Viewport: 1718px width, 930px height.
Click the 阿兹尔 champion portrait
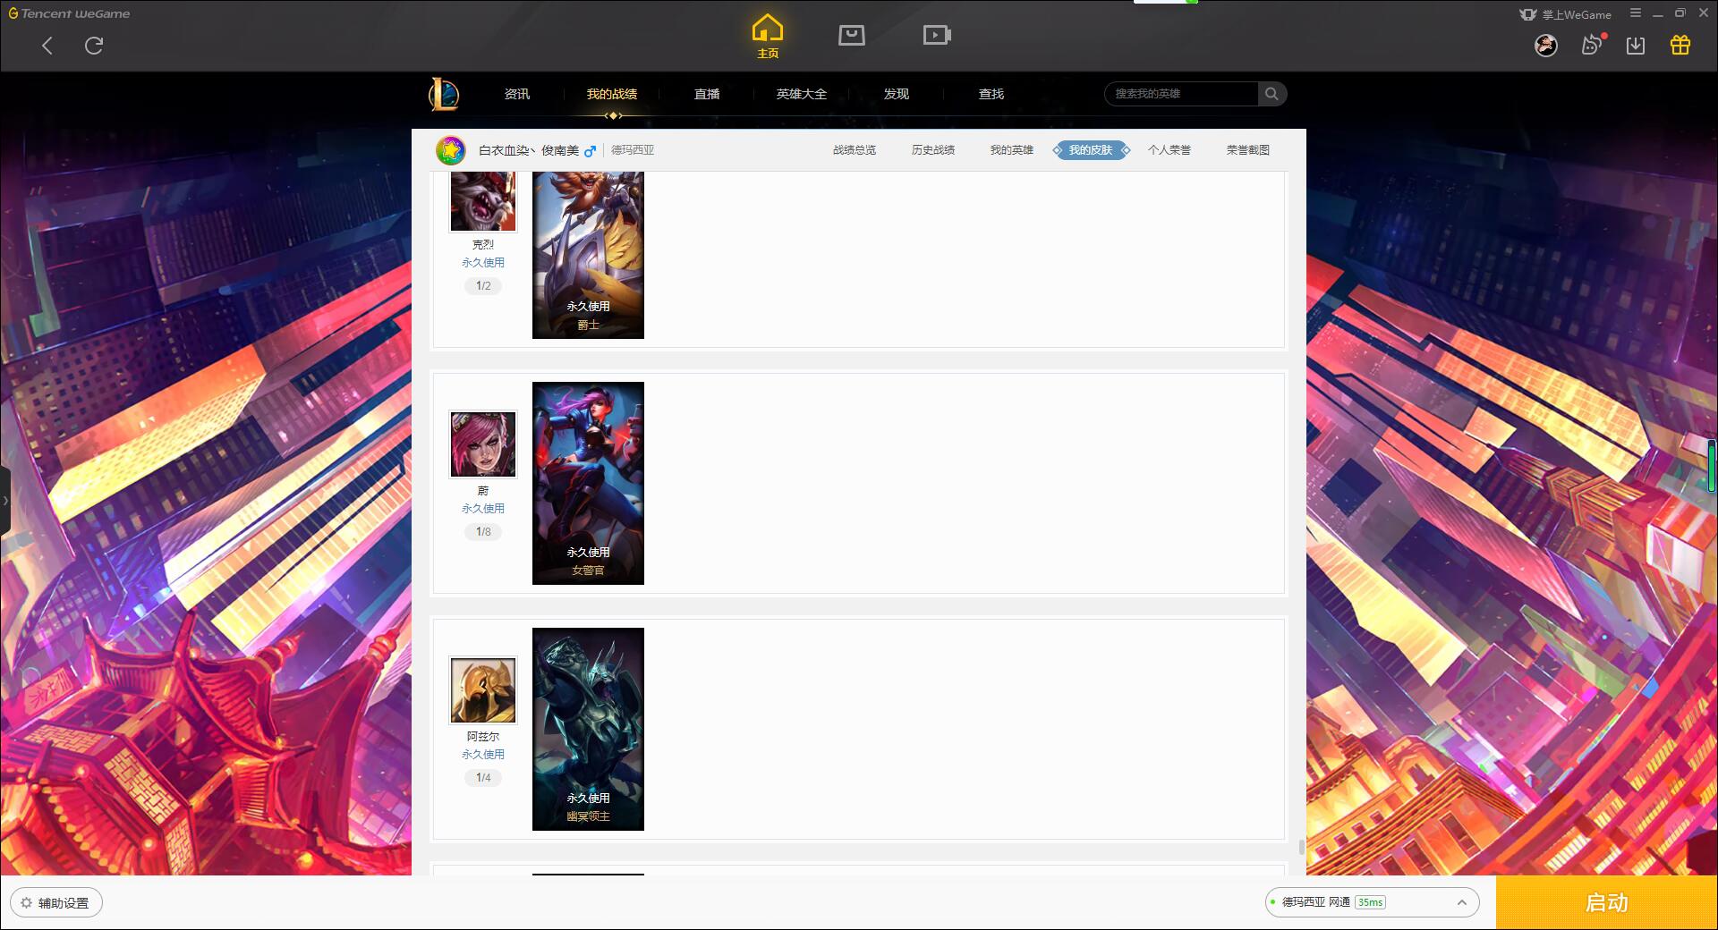pyautogui.click(x=483, y=690)
